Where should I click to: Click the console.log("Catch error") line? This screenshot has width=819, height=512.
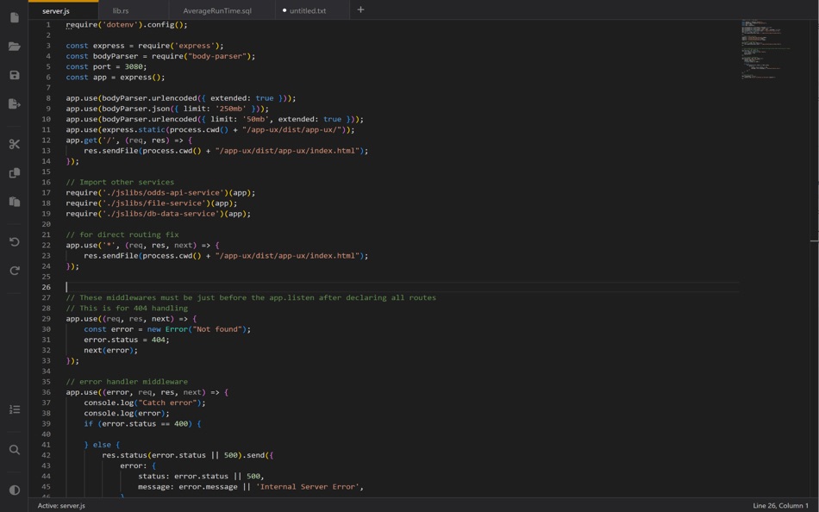(145, 403)
